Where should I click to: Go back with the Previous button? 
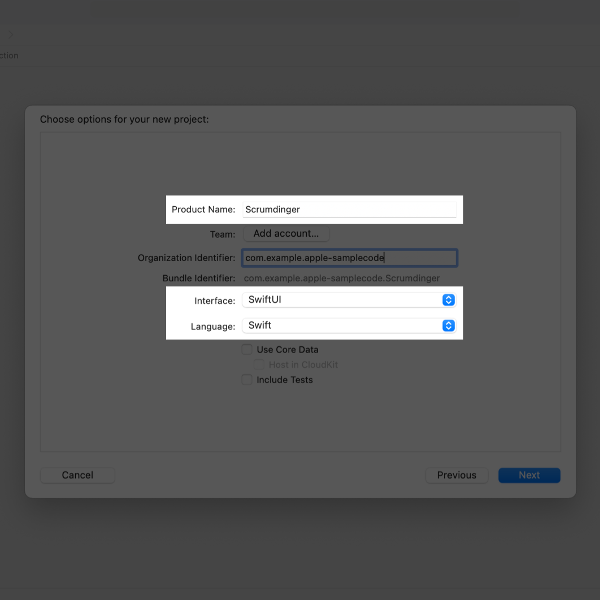[x=456, y=475]
